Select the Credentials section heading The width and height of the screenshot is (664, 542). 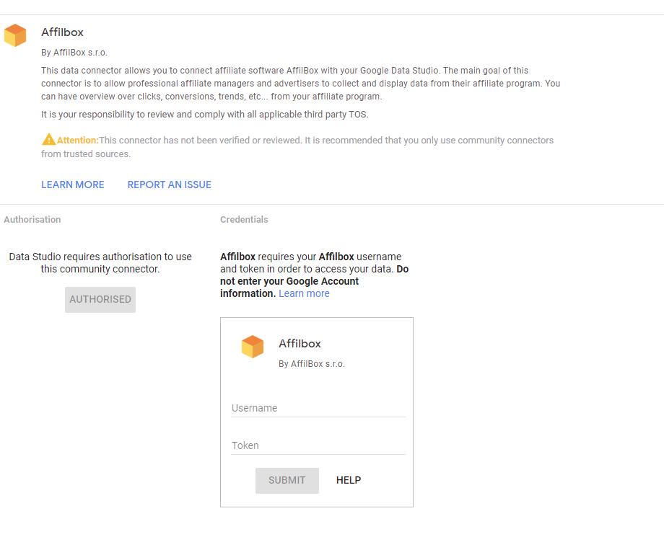click(x=244, y=219)
